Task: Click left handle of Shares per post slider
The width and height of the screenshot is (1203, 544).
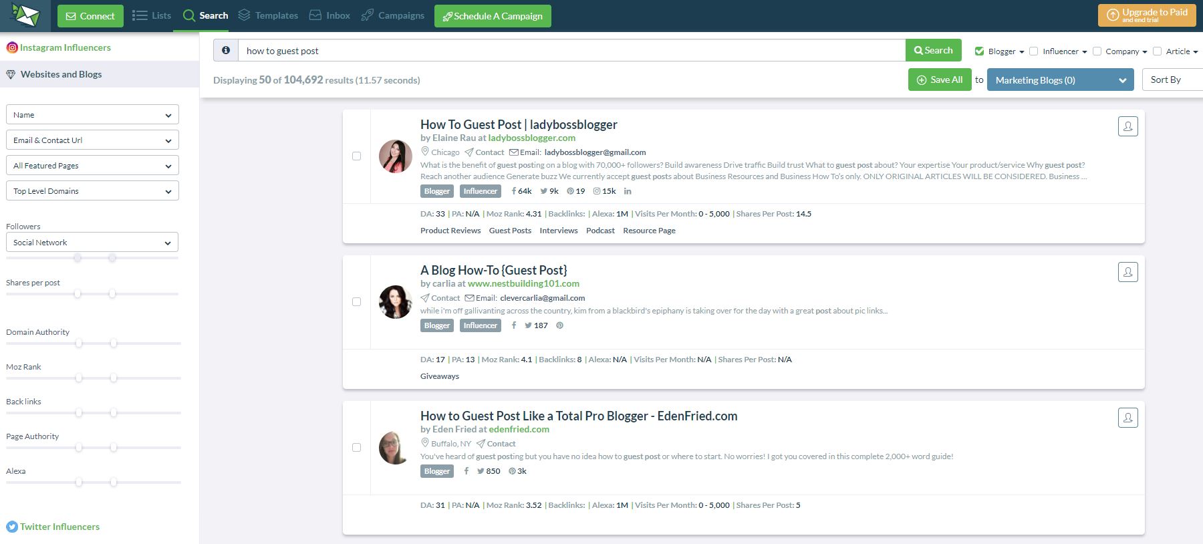Action: click(78, 293)
